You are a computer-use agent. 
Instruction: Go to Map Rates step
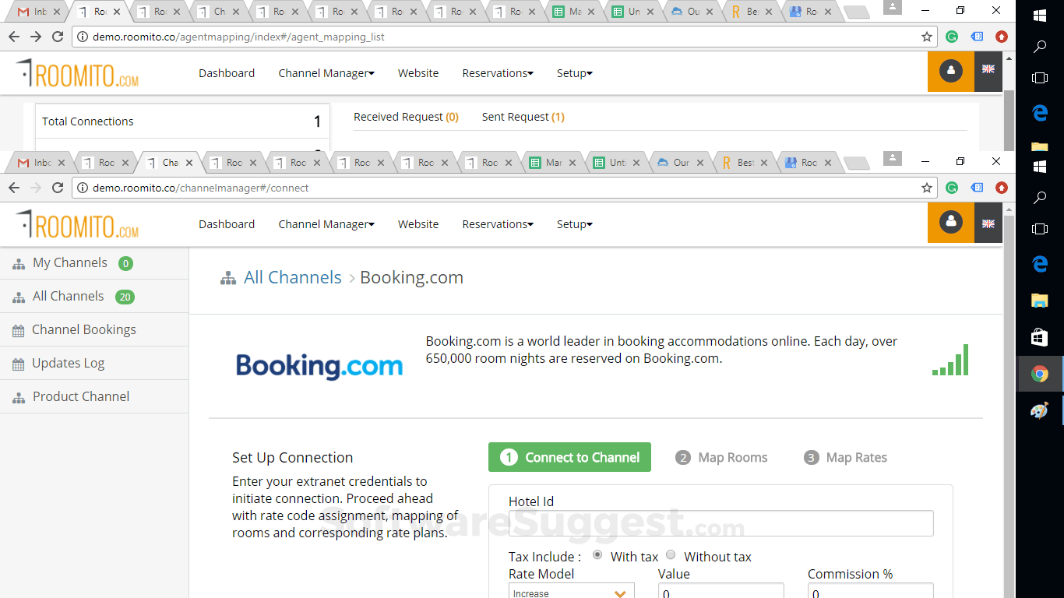pos(846,458)
